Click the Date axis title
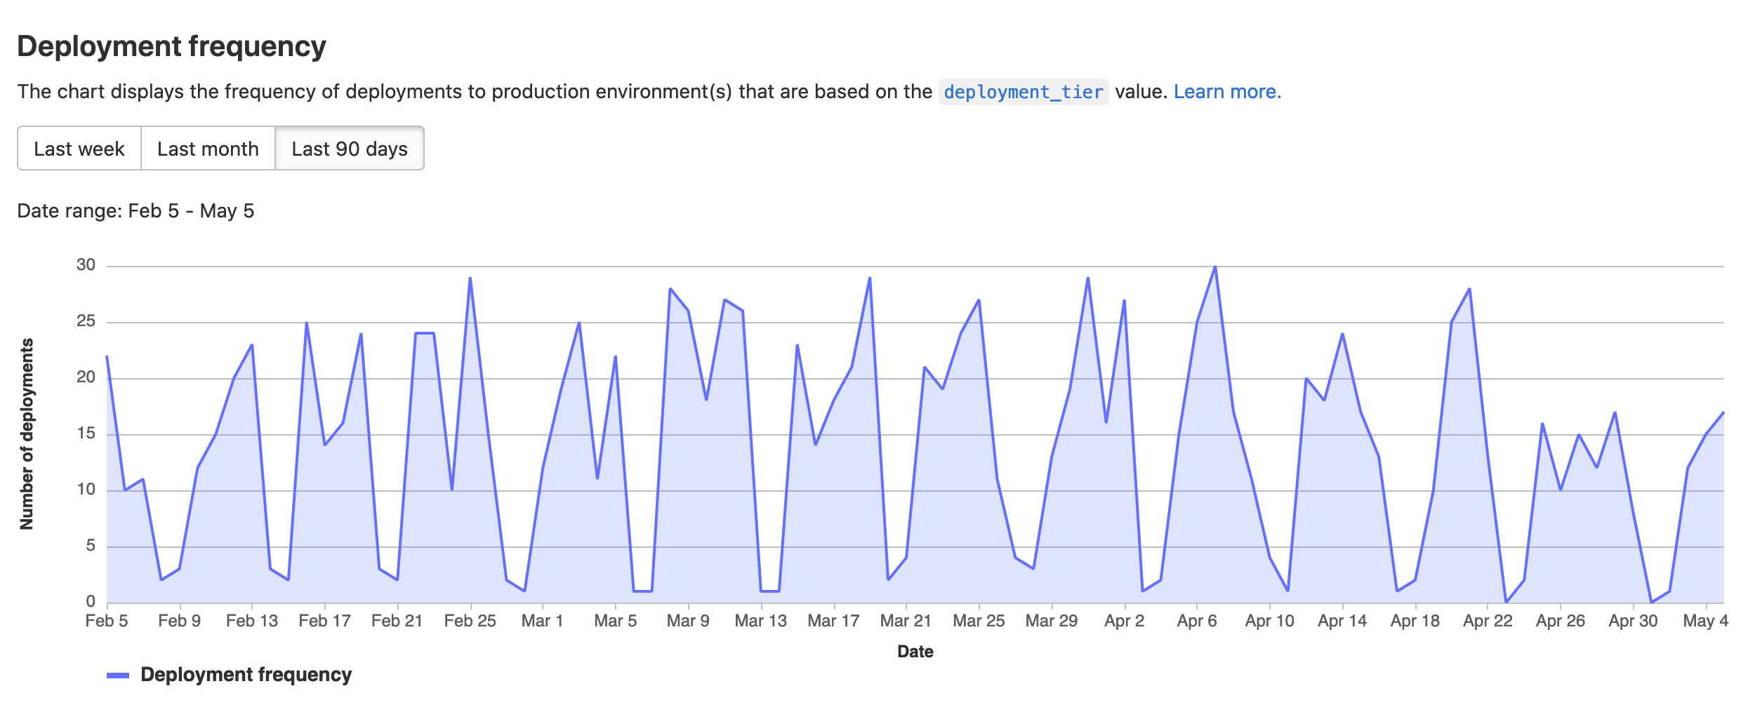The width and height of the screenshot is (1748, 705). point(914,651)
